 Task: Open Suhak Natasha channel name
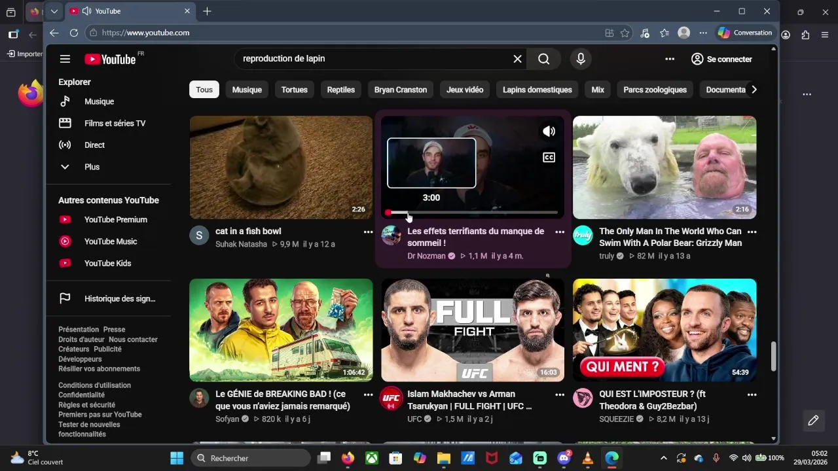point(241,244)
